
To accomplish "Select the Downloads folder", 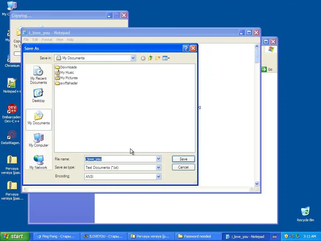I will (x=66, y=67).
